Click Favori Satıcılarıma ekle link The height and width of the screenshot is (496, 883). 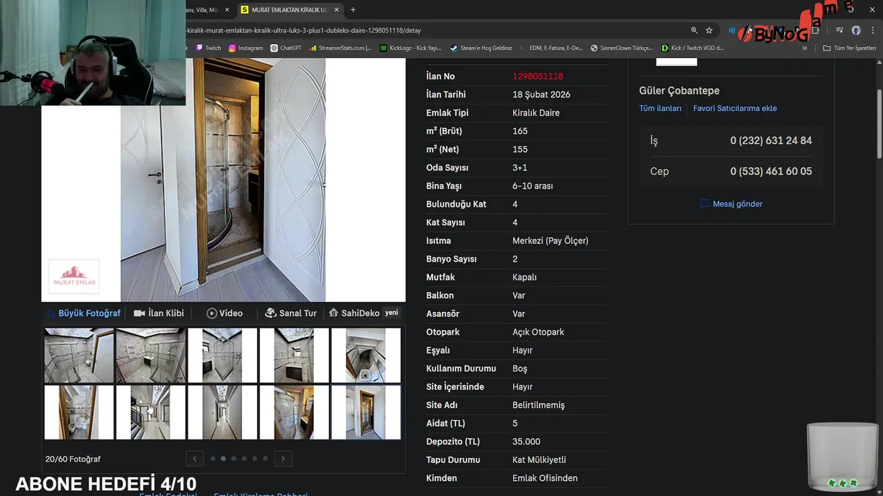[735, 108]
